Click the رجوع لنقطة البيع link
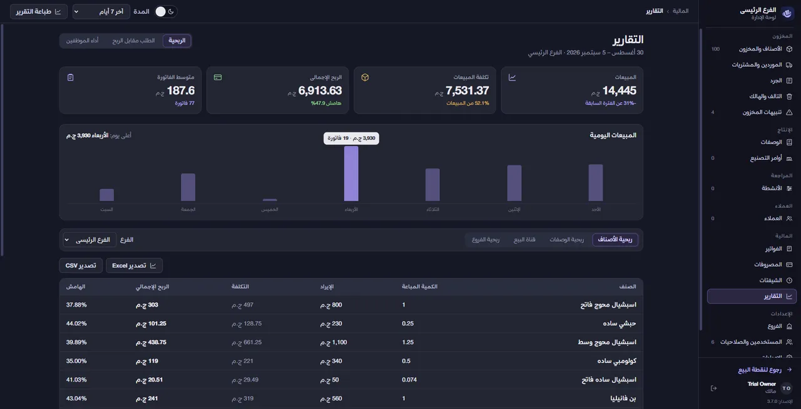Viewport: 801px width, 409px height. point(765,370)
